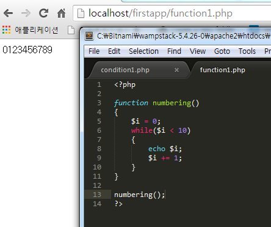Viewport: 271px width, 227px height.
Task: Go back with the browser back arrow
Action: [x=8, y=13]
